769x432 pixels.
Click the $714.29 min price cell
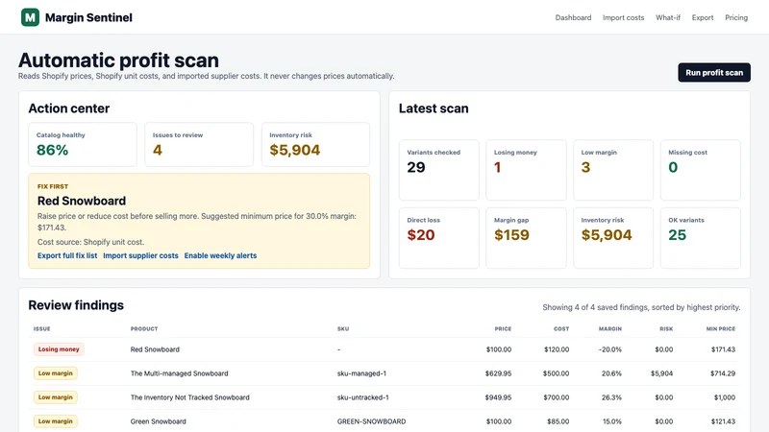(723, 373)
